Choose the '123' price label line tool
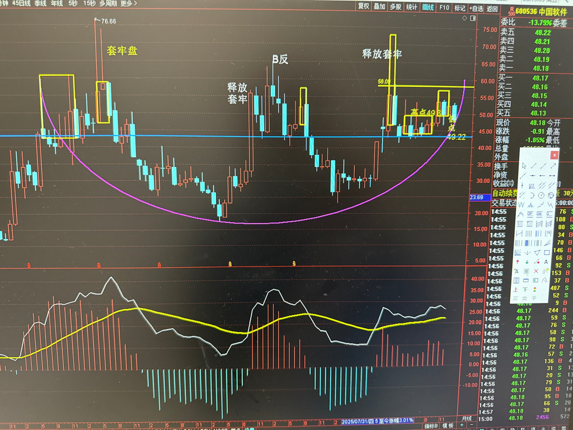Screen dimensions: 573x430 point(532,186)
